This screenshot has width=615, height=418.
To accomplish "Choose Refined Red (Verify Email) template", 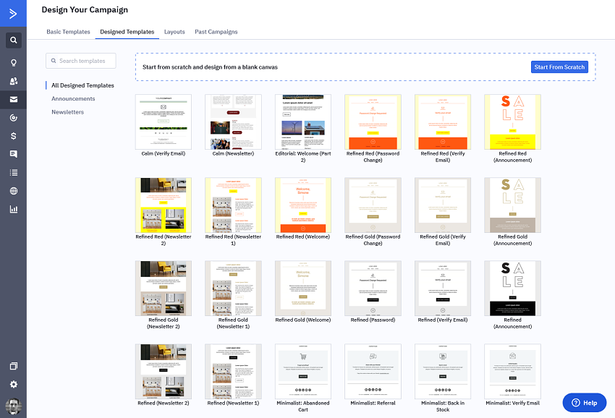I will coord(443,122).
